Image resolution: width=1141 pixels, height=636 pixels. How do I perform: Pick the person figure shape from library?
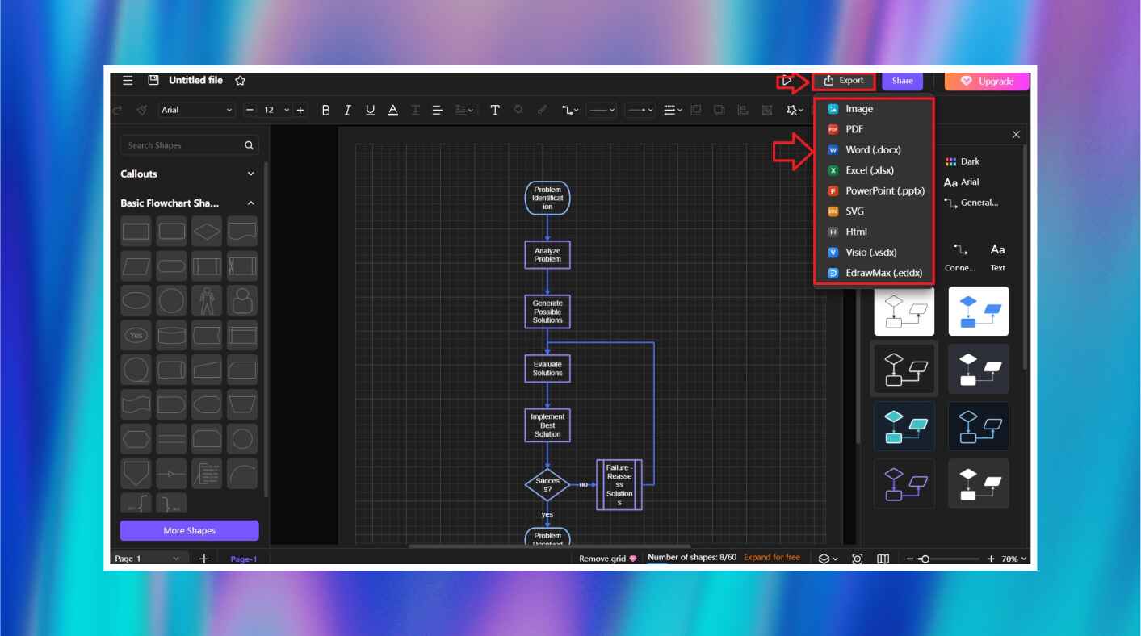(207, 301)
